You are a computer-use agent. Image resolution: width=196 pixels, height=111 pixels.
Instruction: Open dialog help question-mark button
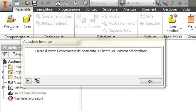(28, 81)
